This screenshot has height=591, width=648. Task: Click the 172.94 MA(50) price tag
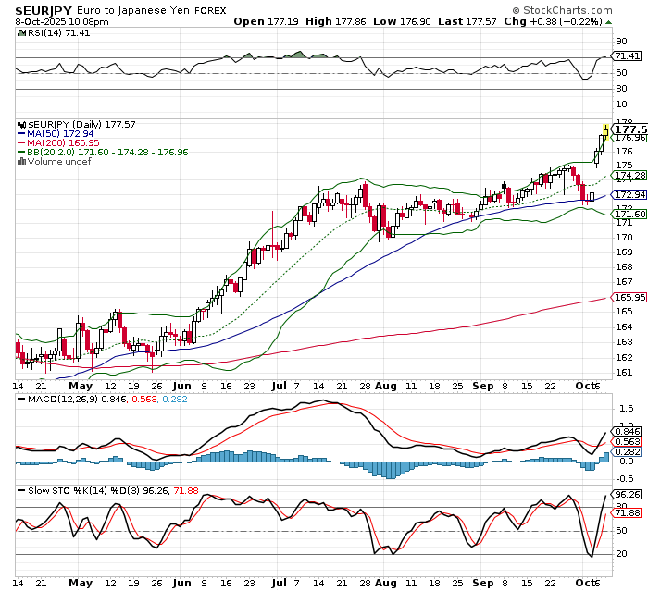(629, 194)
